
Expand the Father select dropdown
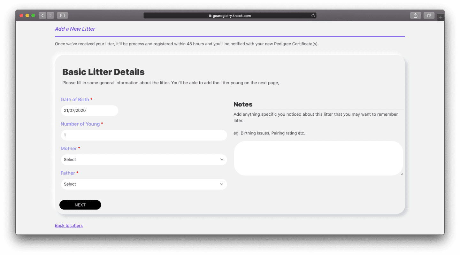tap(144, 184)
